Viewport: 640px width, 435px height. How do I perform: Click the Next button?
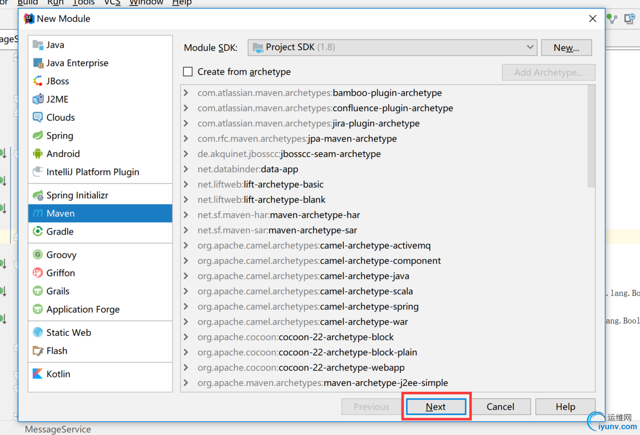(x=436, y=407)
